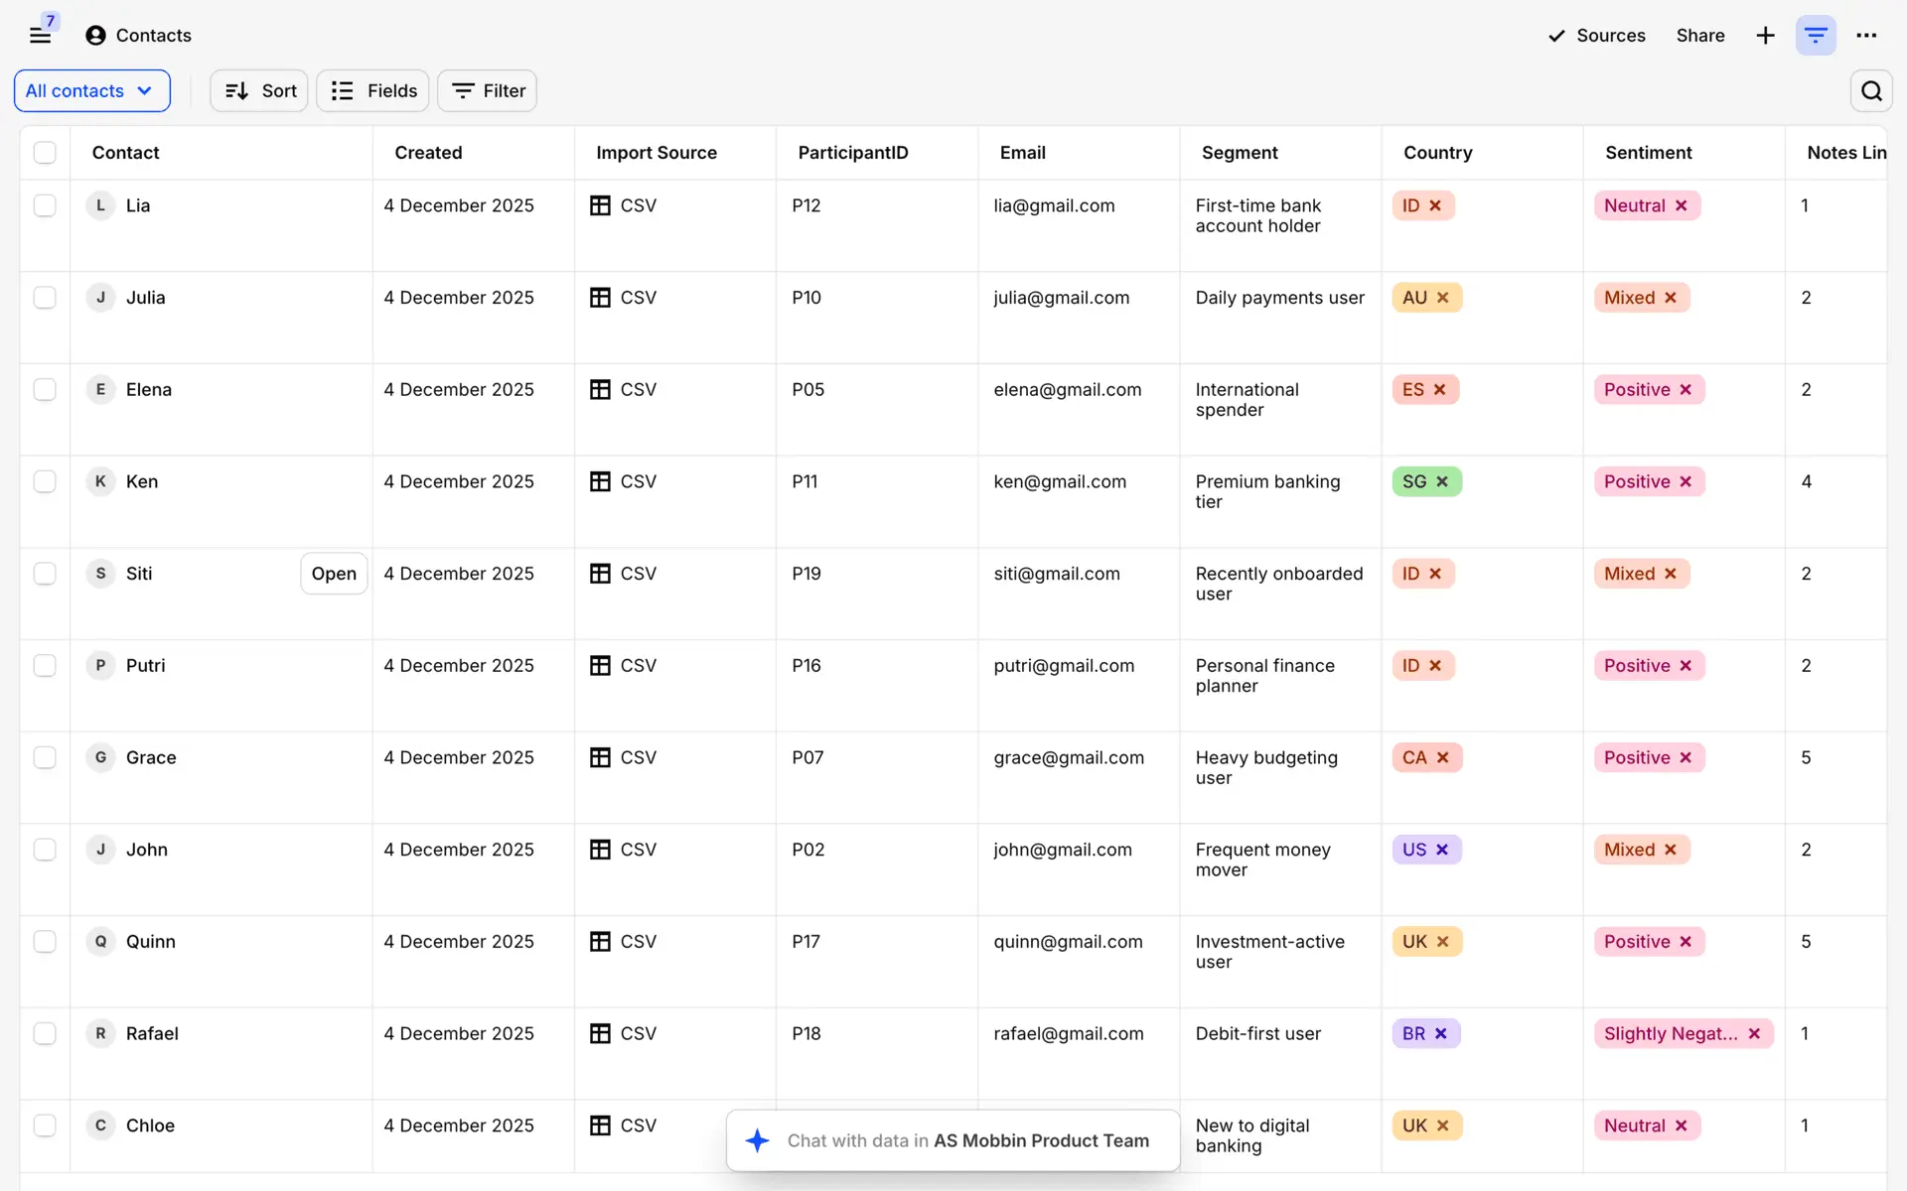Remove the SG country tag from Ken
The width and height of the screenshot is (1907, 1191).
click(x=1442, y=482)
